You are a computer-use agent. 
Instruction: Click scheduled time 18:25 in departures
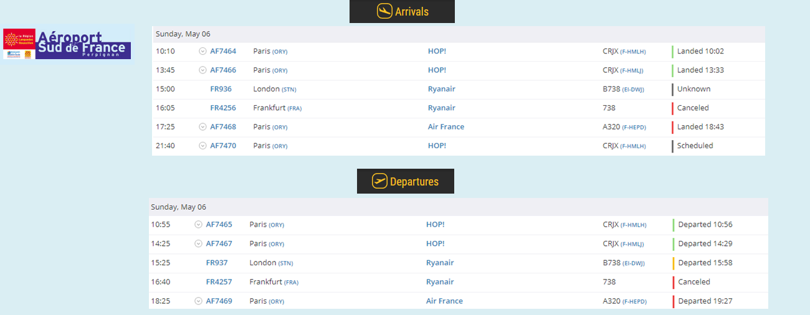161,301
